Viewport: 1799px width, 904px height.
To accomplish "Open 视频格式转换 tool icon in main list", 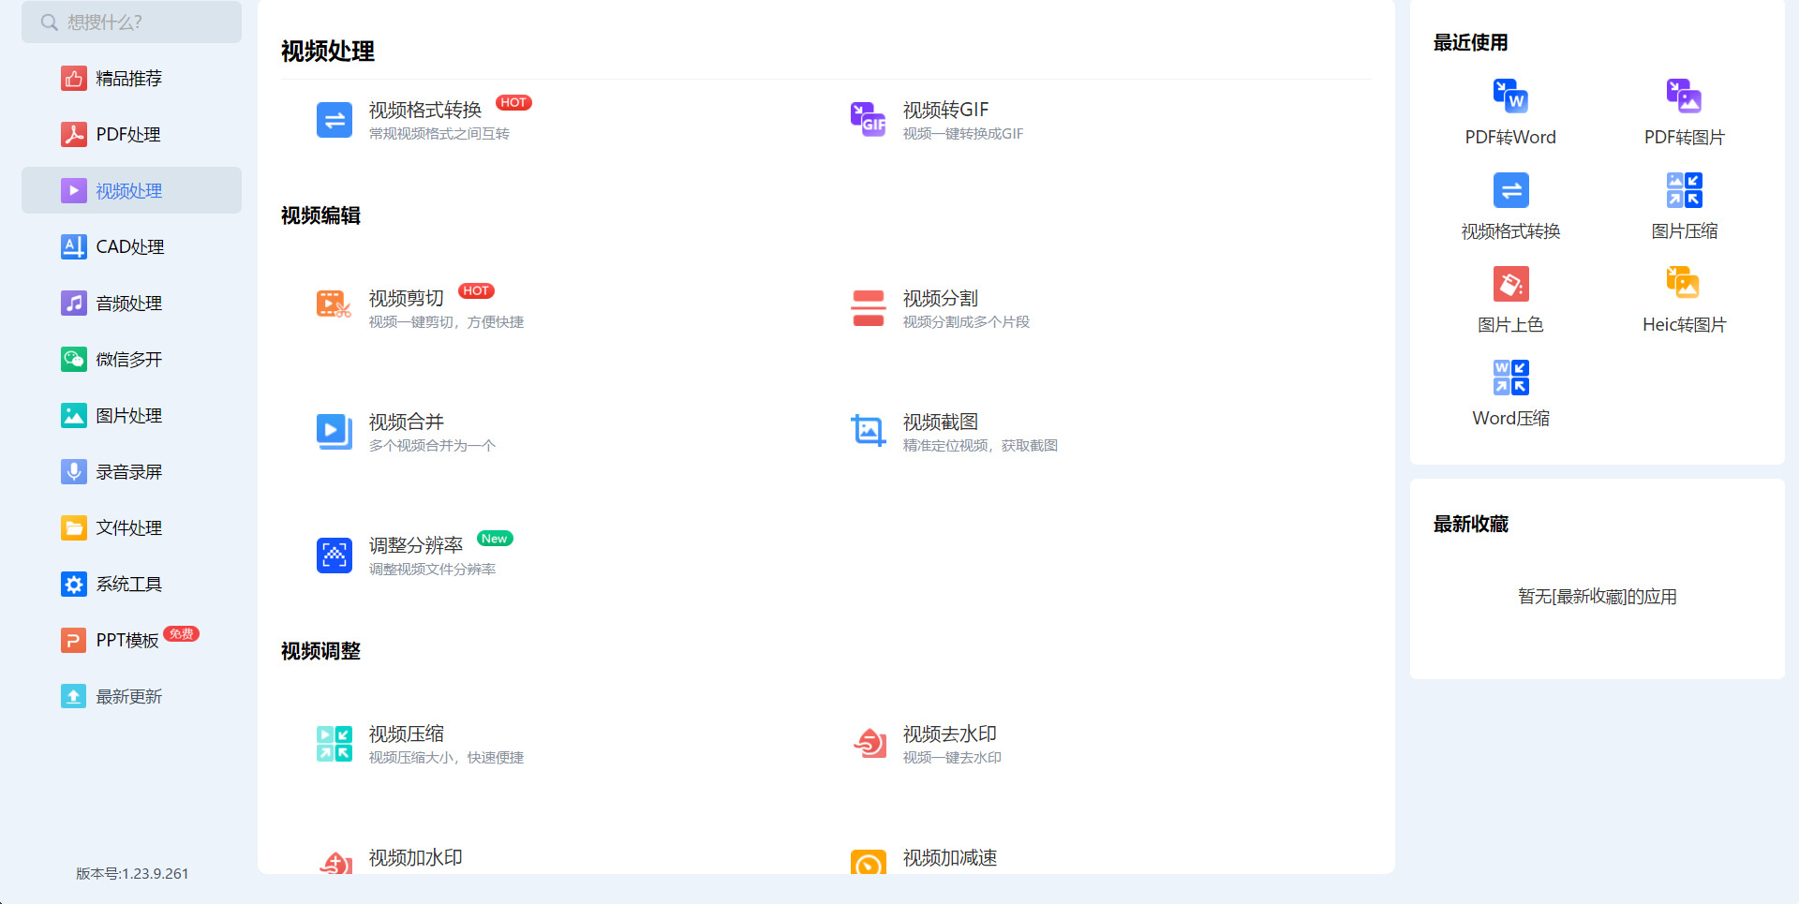I will (x=335, y=120).
